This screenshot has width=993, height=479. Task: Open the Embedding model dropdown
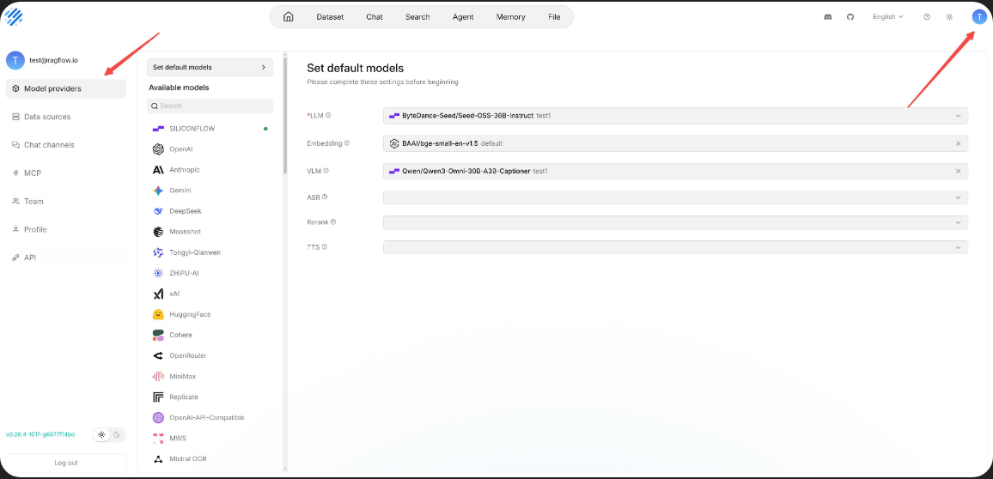[675, 143]
